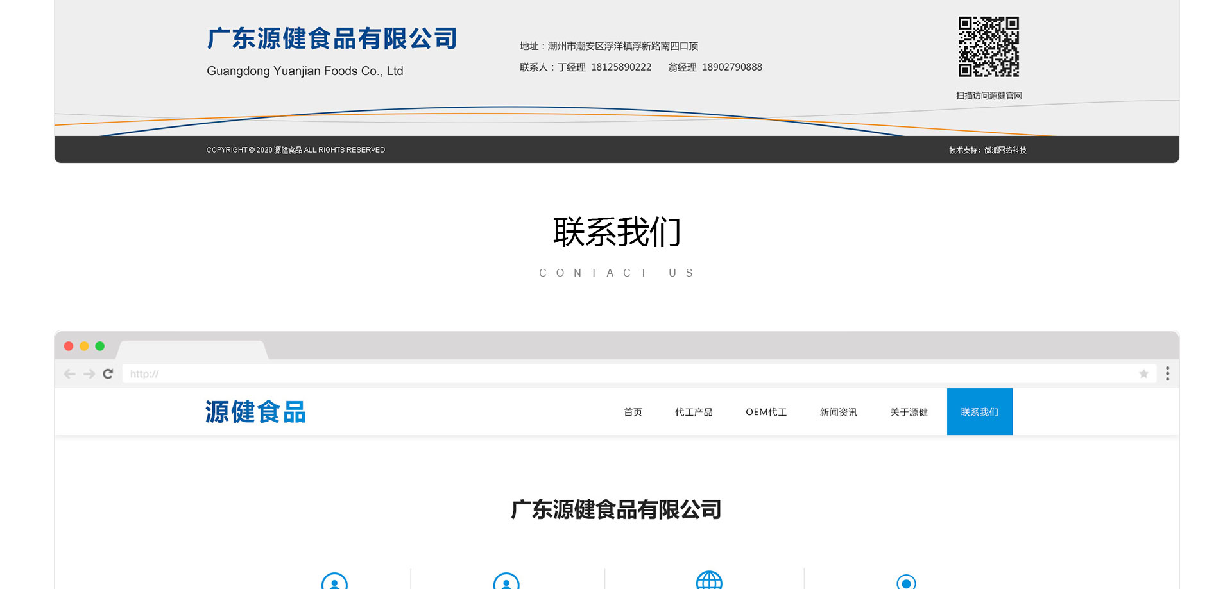The width and height of the screenshot is (1232, 589).
Task: Click the second contact person icon
Action: [x=506, y=582]
